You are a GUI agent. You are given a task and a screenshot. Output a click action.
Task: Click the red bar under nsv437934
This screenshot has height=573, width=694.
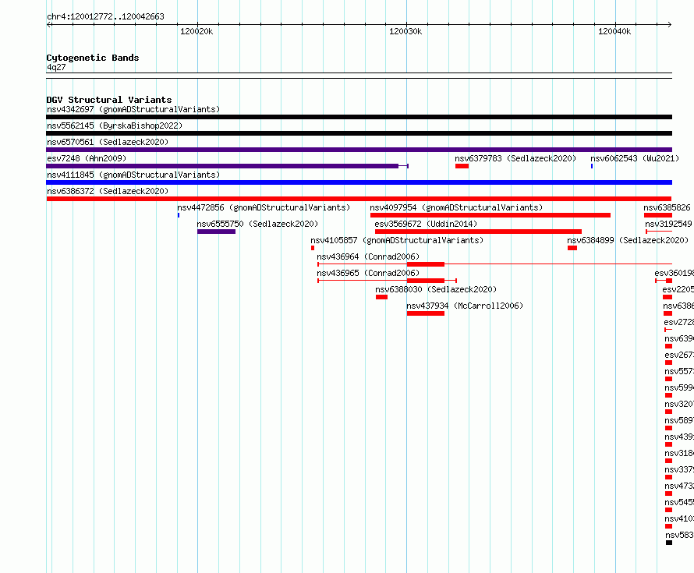click(x=425, y=313)
